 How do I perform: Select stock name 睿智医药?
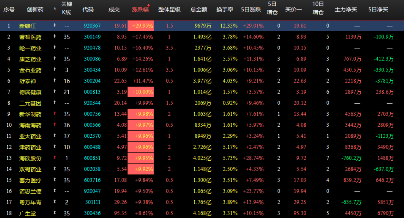point(30,37)
